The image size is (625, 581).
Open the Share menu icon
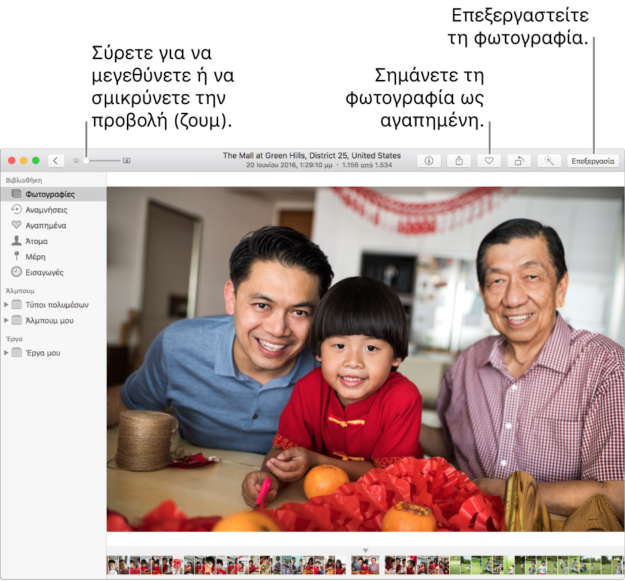pyautogui.click(x=459, y=161)
